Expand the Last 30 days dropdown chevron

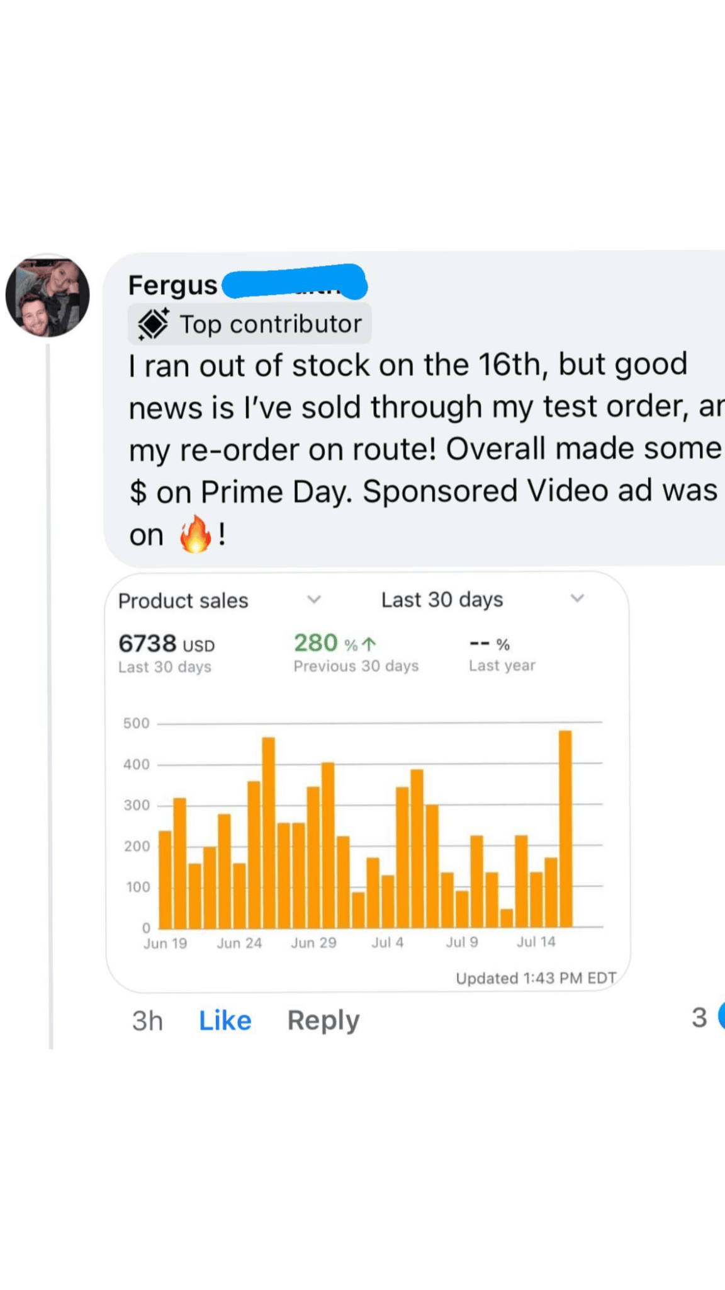click(x=577, y=598)
